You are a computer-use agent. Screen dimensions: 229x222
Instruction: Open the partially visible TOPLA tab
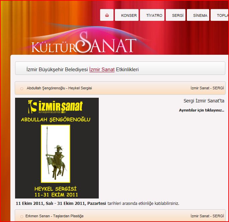click(221, 15)
